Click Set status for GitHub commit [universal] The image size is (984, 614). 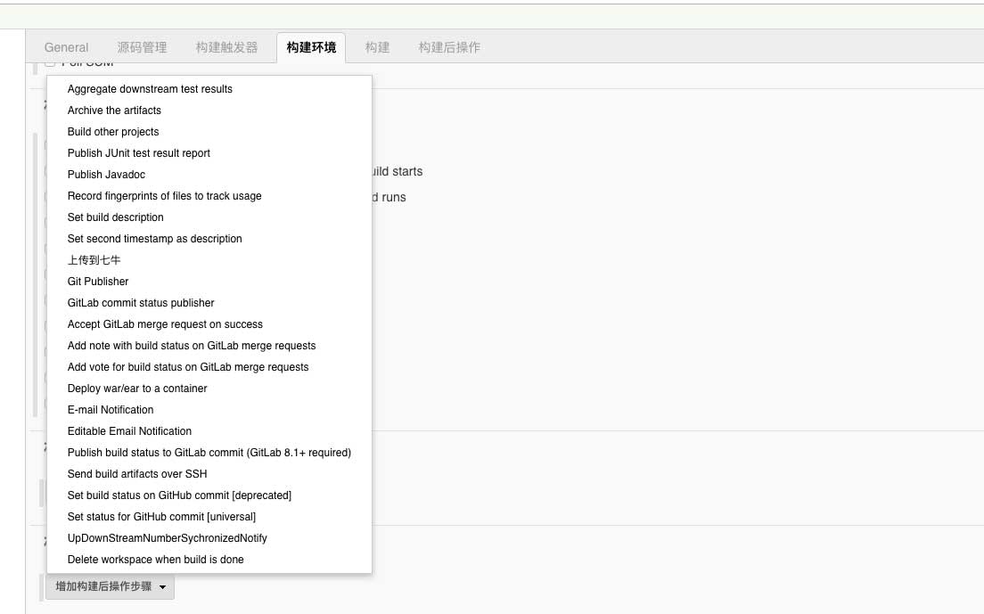pos(161,517)
